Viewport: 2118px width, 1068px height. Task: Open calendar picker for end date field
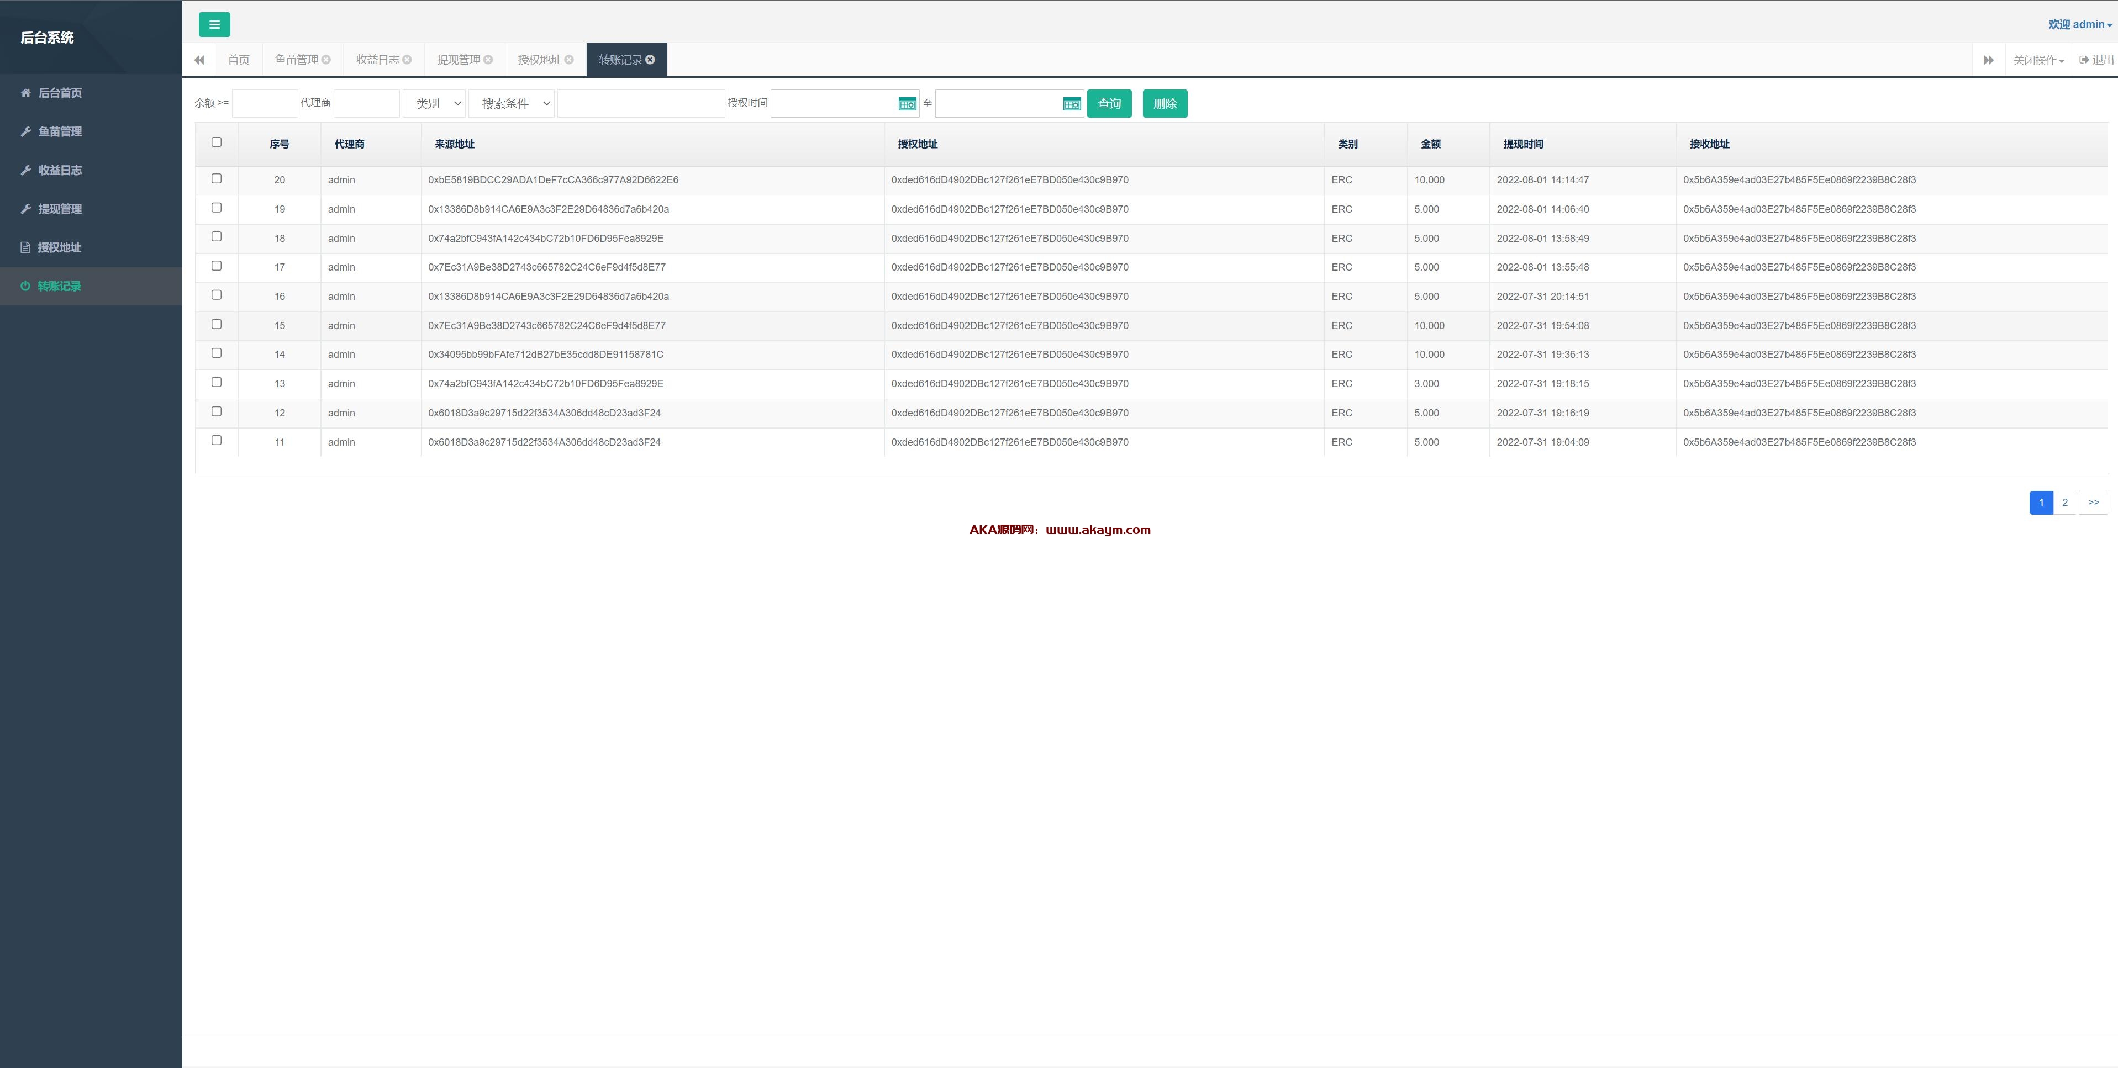(1071, 104)
